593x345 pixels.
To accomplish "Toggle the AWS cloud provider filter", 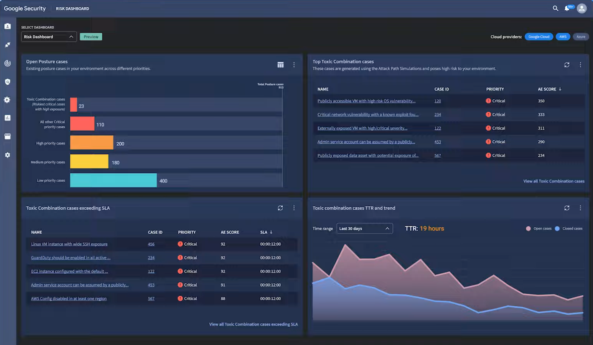I will [x=563, y=37].
